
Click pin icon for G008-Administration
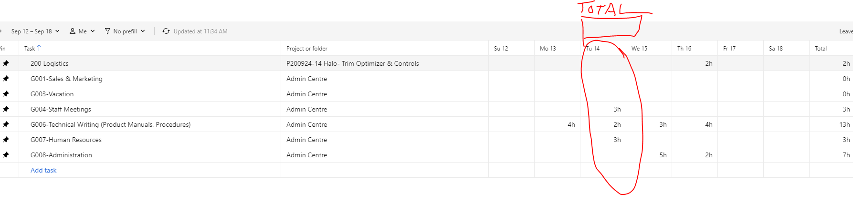(6, 155)
